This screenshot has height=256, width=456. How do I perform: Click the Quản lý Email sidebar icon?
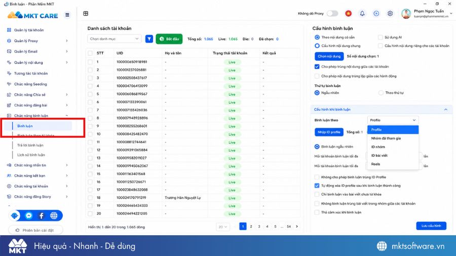pos(9,52)
